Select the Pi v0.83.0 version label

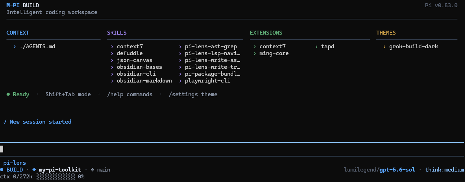click(442, 5)
